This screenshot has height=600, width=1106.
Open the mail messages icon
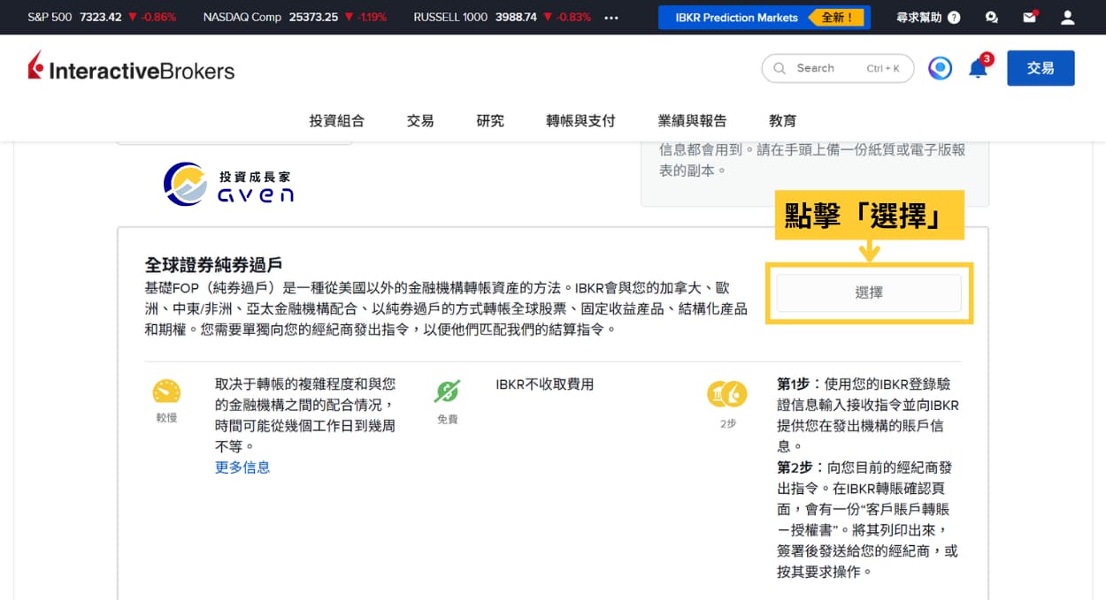(x=1029, y=17)
